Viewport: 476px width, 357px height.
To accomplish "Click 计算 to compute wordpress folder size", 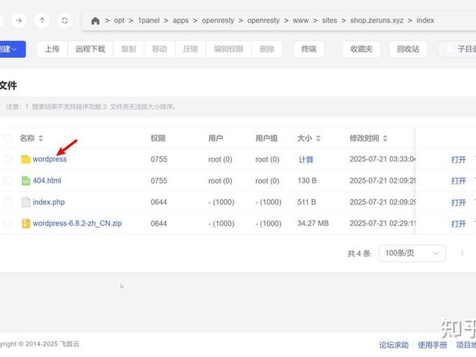I will click(x=306, y=159).
